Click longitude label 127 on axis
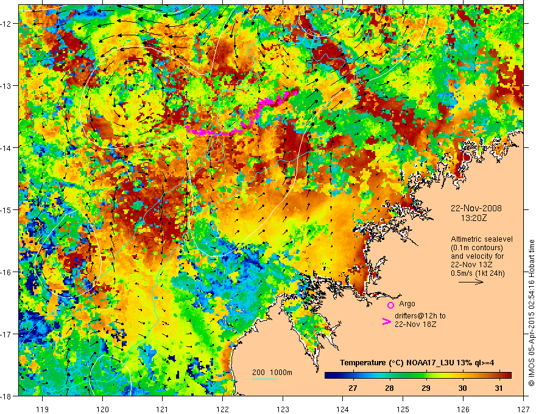The image size is (536, 414). 523,409
